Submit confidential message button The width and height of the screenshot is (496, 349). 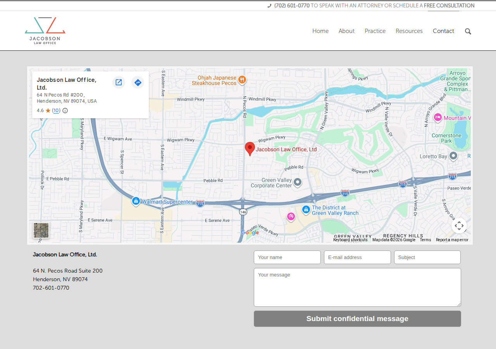click(357, 319)
